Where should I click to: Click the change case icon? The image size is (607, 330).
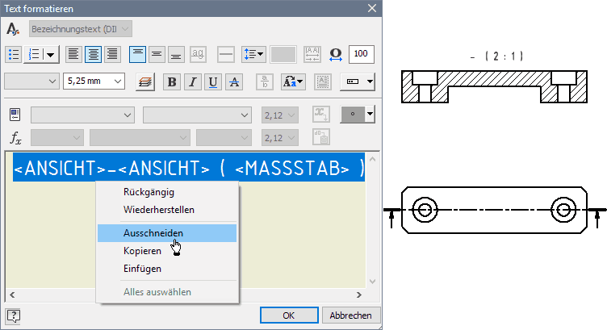293,81
